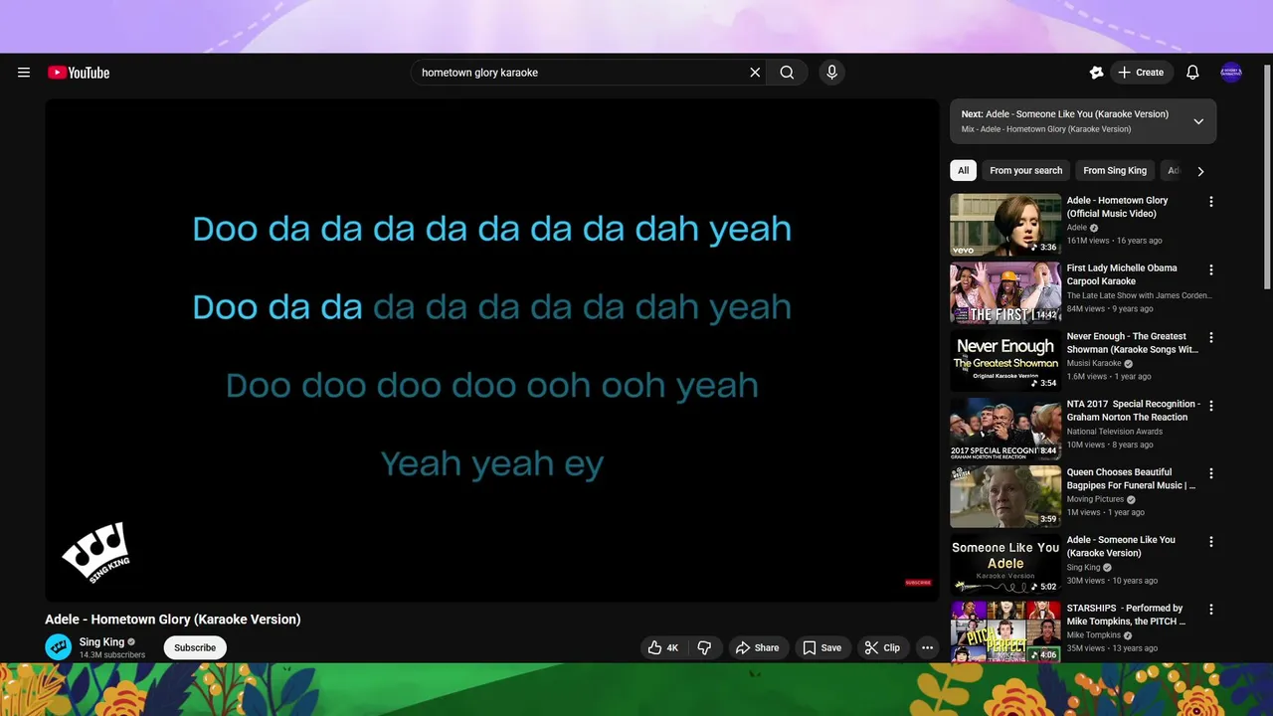Open Someone Like You karaoke thumbnail
Image resolution: width=1273 pixels, height=716 pixels.
1004,565
